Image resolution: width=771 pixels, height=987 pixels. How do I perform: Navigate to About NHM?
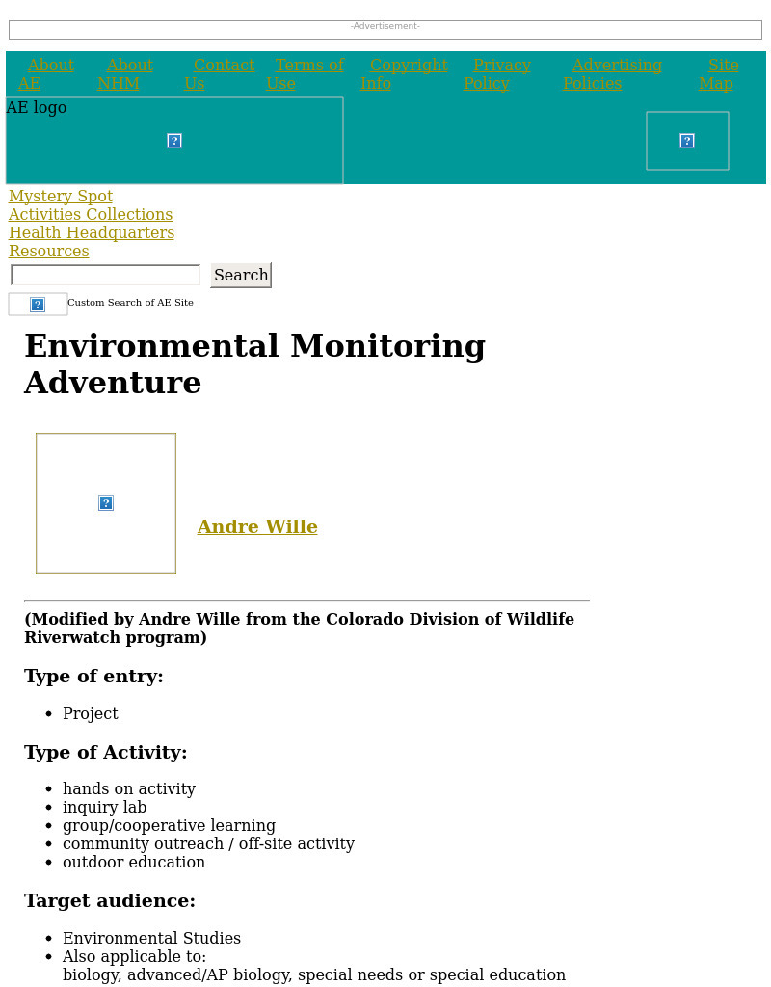coord(125,73)
